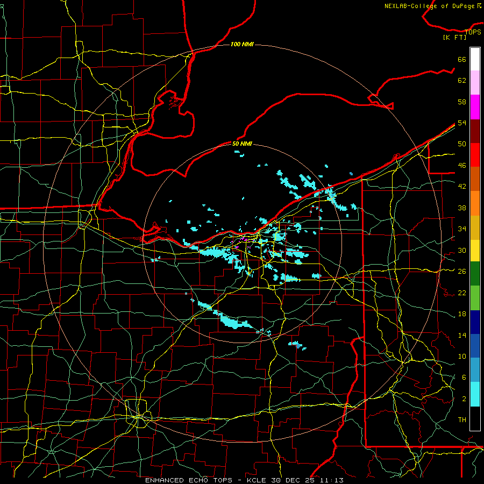Click the Enhanced Echo Tops KCLE caption

tap(244, 480)
